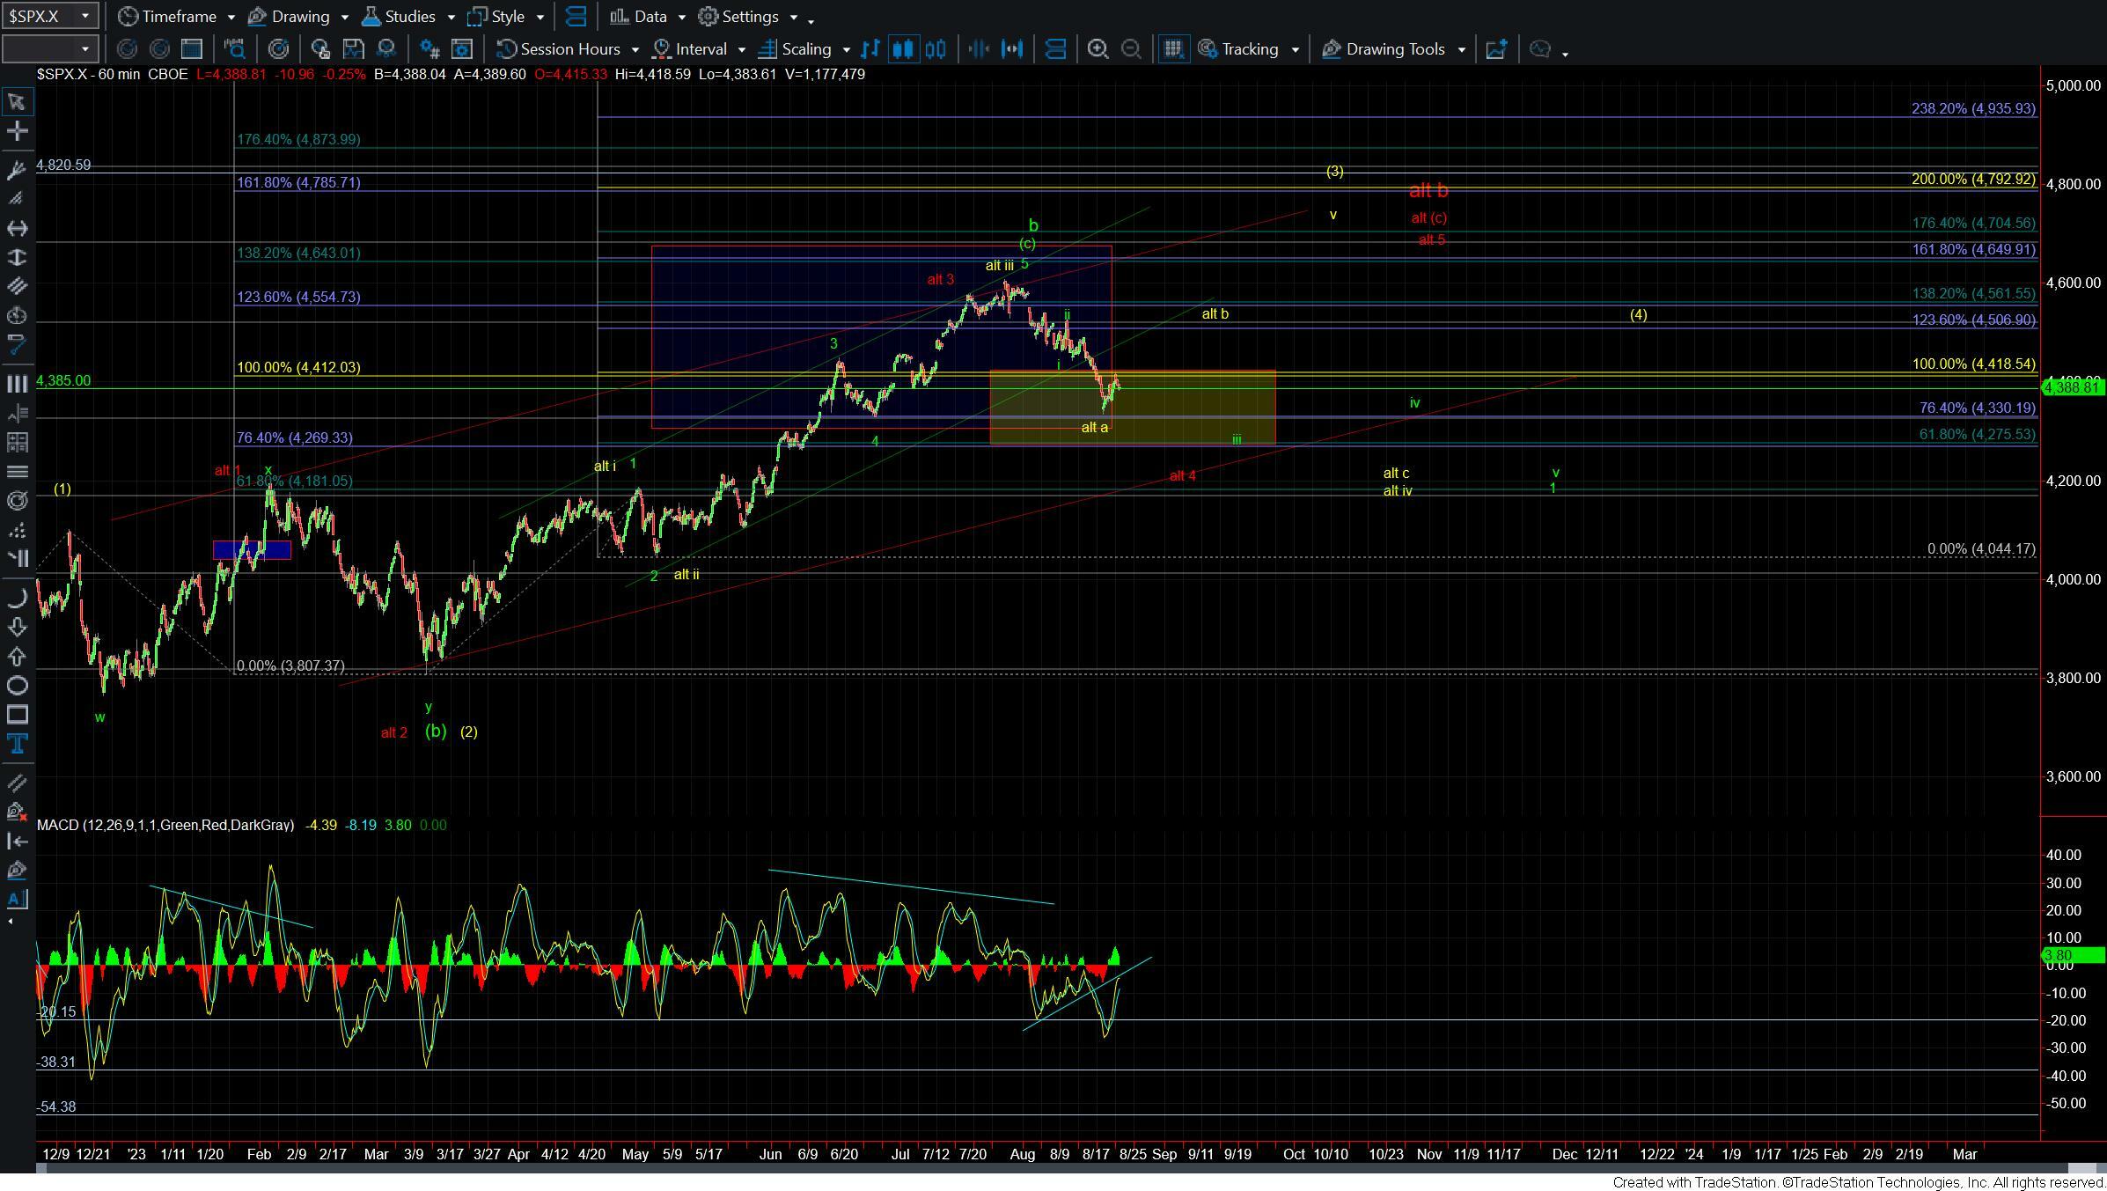
Task: Click the chat bubble chart icon
Action: [1539, 49]
